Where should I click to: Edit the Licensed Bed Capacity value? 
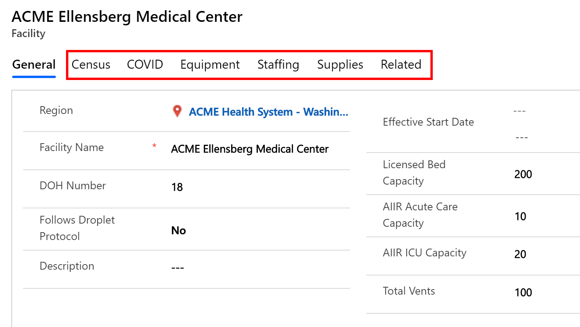523,174
